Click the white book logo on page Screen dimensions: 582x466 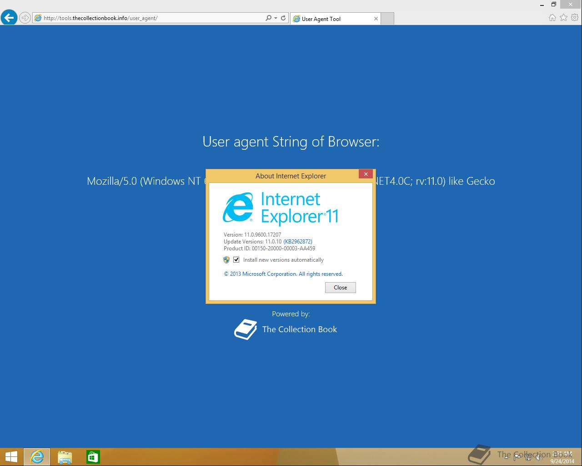[x=246, y=329]
